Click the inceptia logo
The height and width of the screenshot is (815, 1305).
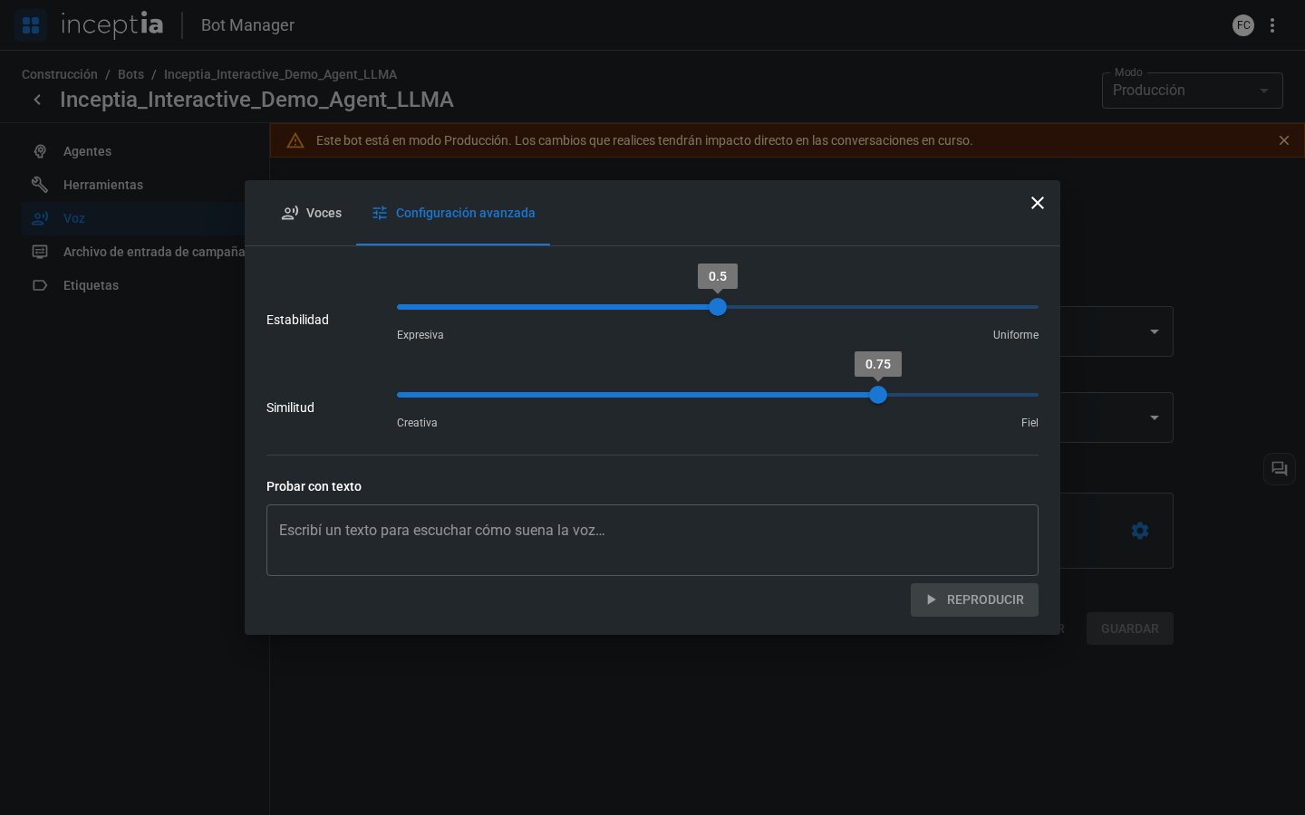(x=112, y=24)
